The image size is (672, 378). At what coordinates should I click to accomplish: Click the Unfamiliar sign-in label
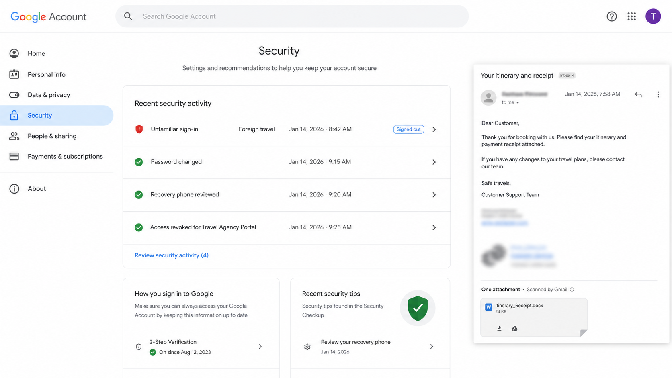(174, 129)
